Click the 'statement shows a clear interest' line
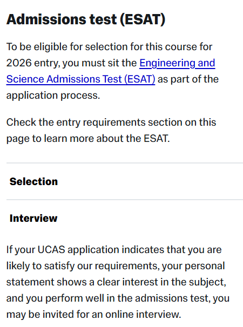The width and height of the screenshot is (243, 327). [116, 282]
